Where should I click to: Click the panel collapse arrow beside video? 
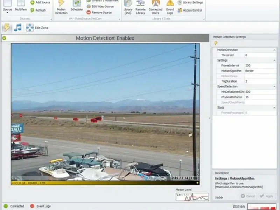[210, 118]
